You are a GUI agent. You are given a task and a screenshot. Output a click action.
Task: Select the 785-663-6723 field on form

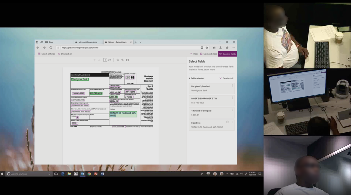point(78,93)
